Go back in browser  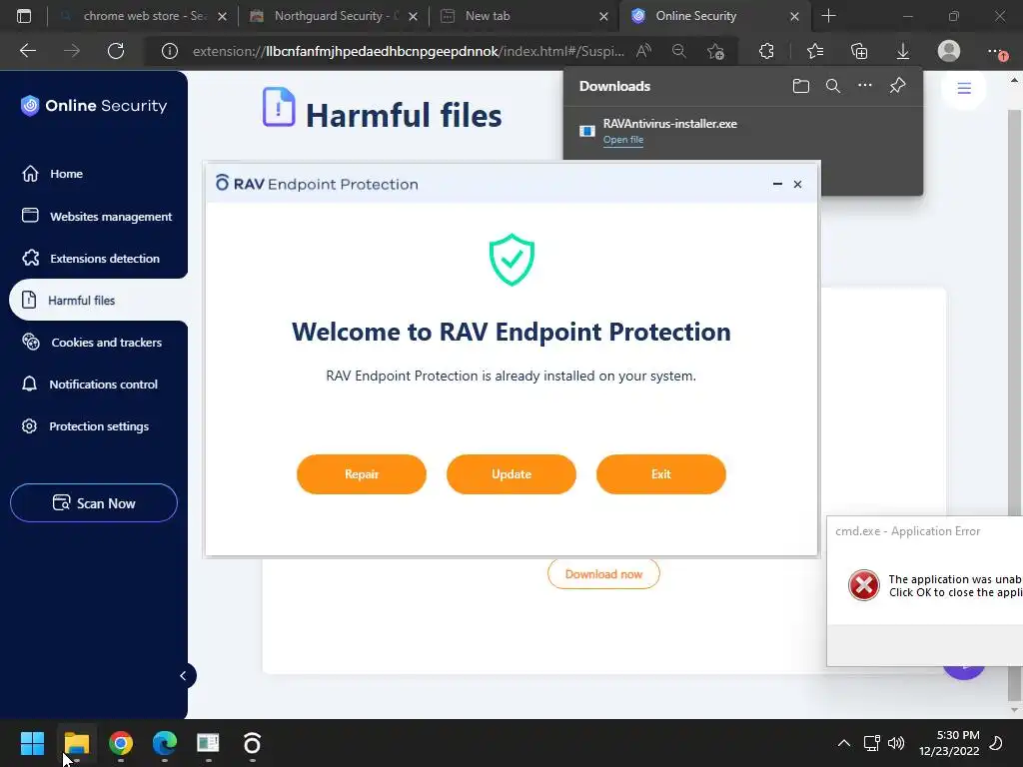tap(28, 50)
